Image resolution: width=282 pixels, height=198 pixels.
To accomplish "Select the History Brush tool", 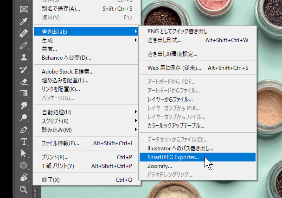I will (24, 69).
